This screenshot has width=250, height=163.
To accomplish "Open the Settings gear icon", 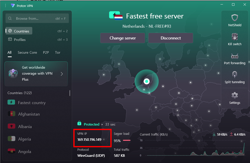I will pos(235,95).
